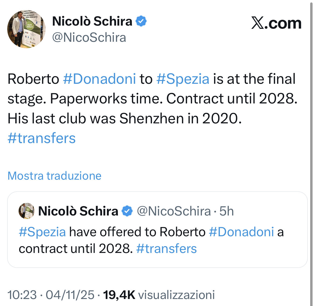The width and height of the screenshot is (315, 306).
Task: Open #Donadoni hashtag in the main tweet
Action: (99, 79)
